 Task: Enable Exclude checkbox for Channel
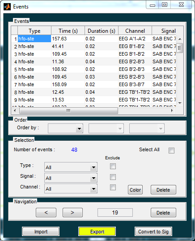113,188
